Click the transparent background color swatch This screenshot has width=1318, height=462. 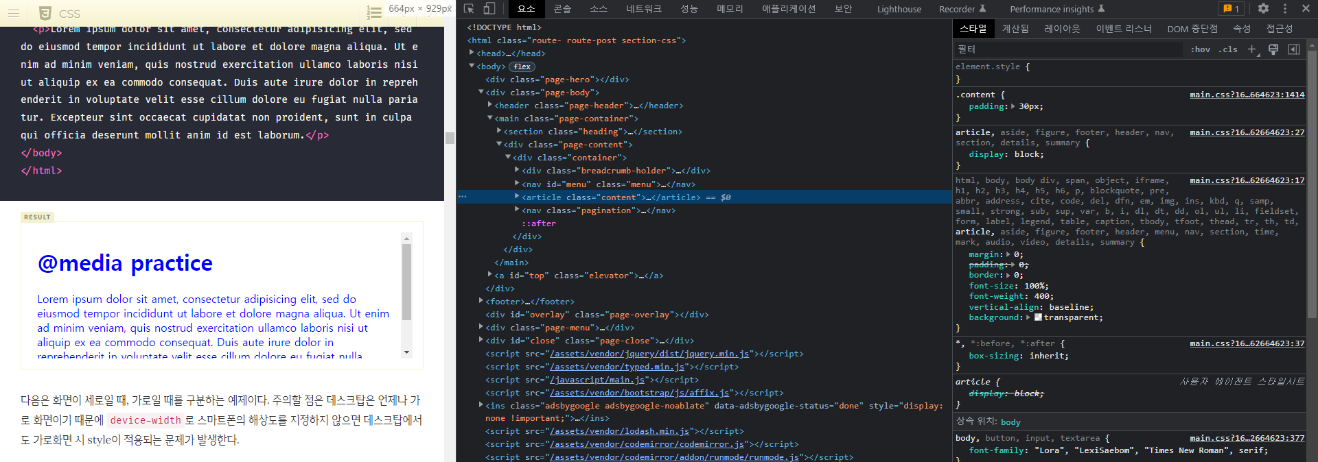[x=1039, y=317]
